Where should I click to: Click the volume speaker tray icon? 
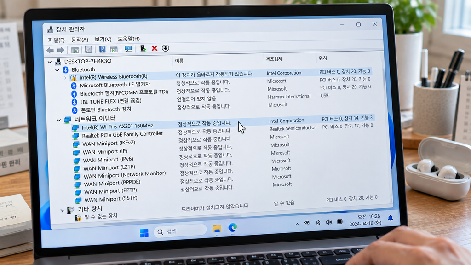[329, 222]
